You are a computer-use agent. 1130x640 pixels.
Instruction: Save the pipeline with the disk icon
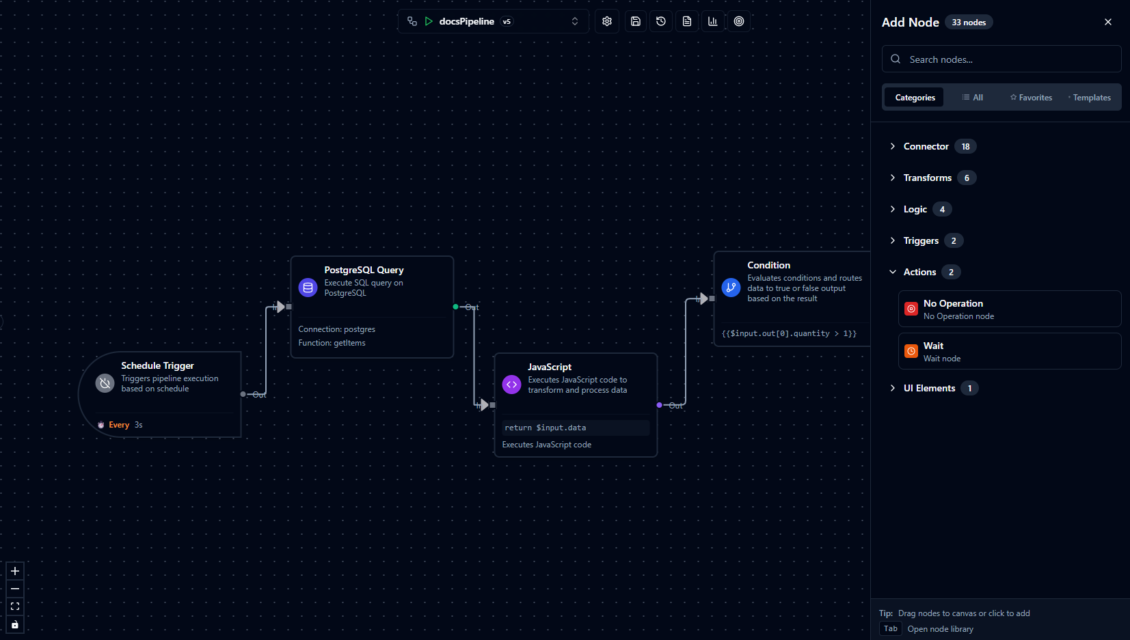pos(635,21)
